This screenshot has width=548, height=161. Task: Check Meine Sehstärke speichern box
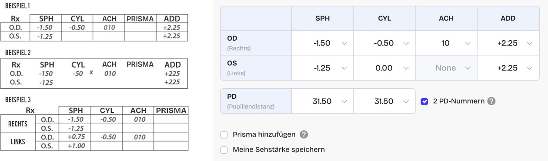pyautogui.click(x=224, y=150)
